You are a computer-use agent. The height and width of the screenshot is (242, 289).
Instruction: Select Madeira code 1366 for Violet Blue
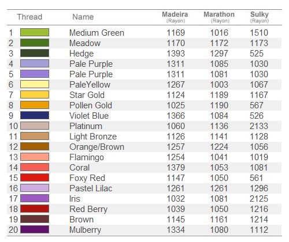click(176, 116)
